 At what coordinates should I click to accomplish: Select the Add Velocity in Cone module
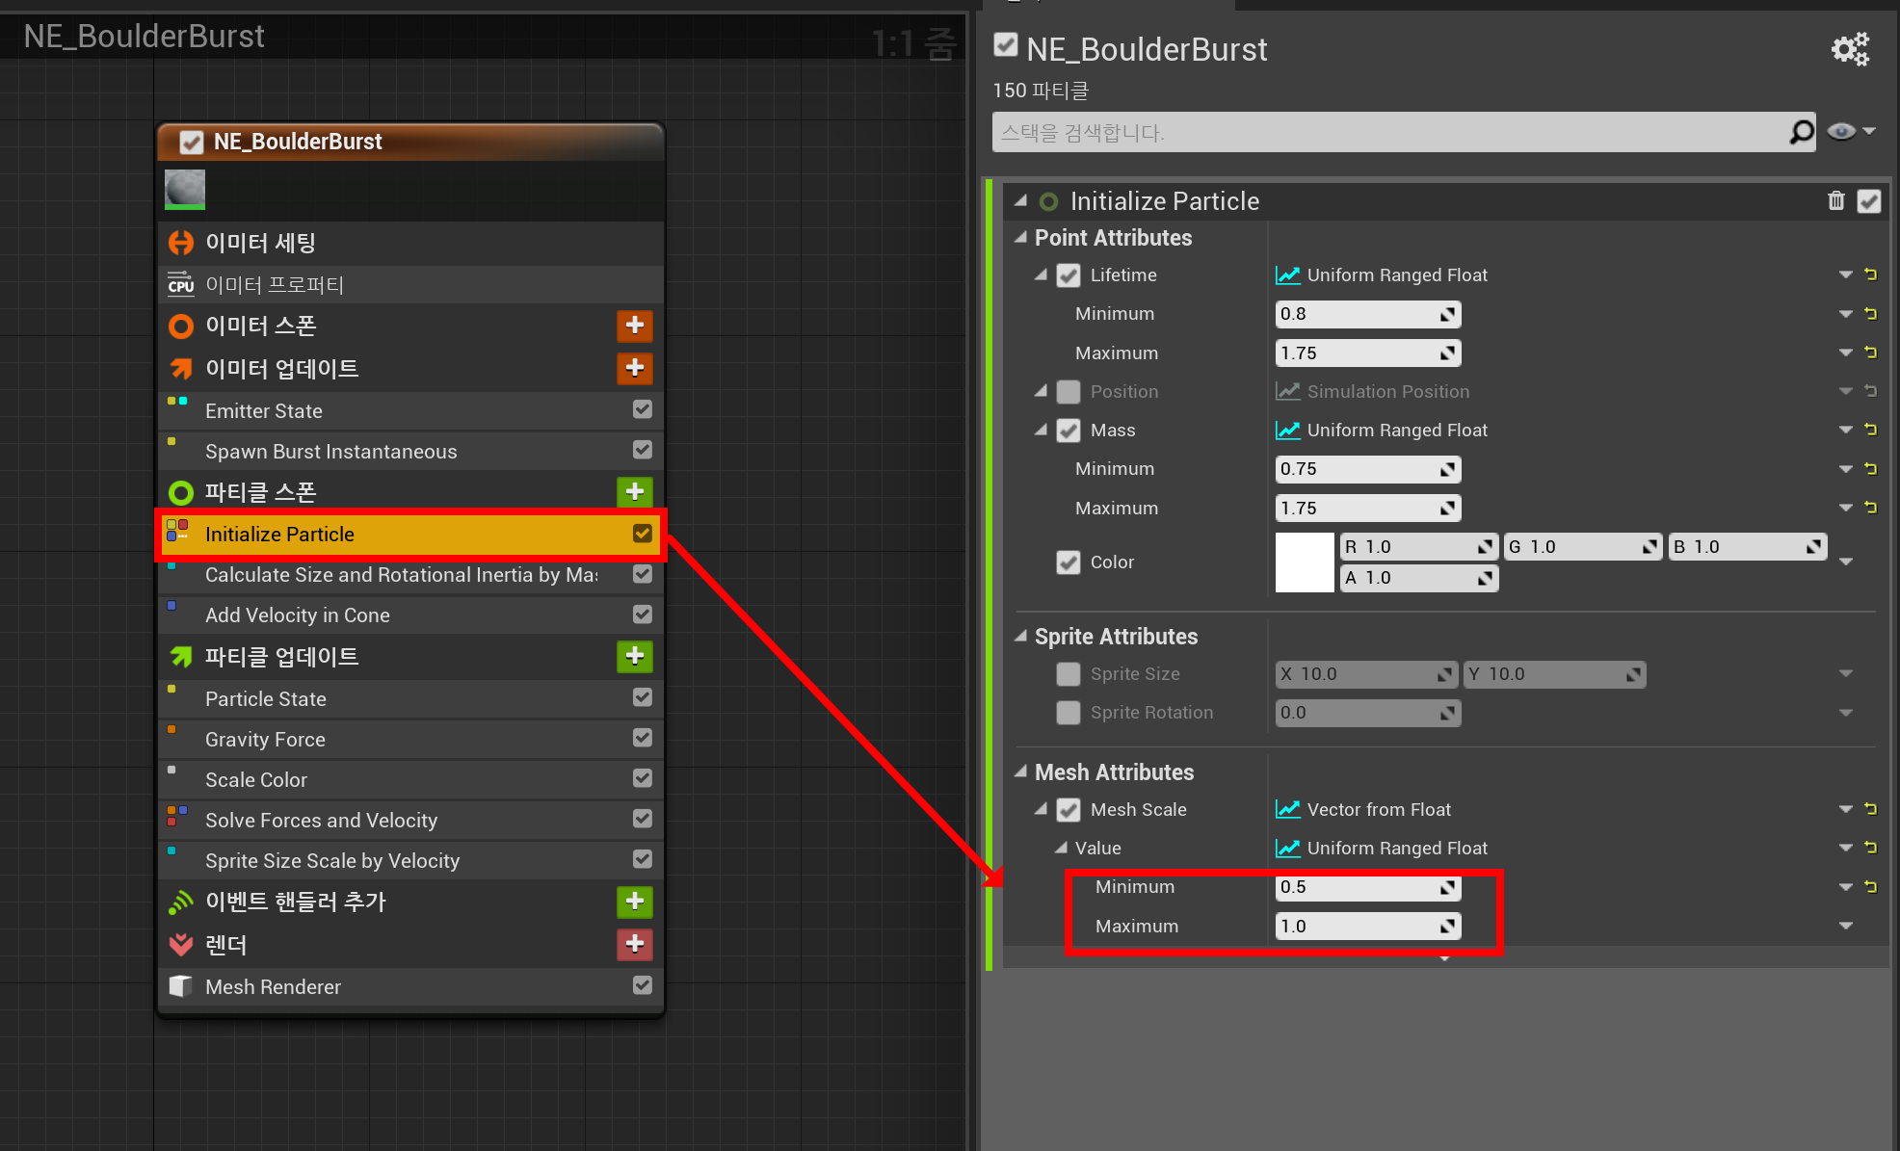click(x=297, y=615)
